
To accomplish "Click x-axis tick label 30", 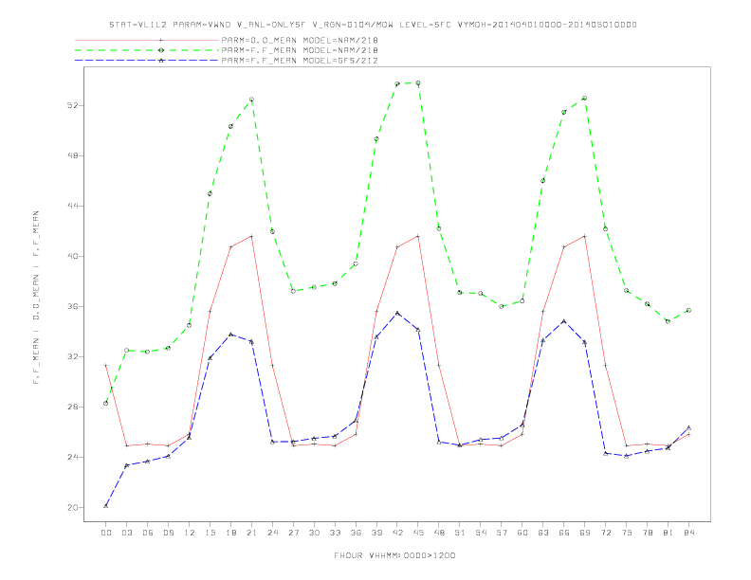I will point(314,533).
